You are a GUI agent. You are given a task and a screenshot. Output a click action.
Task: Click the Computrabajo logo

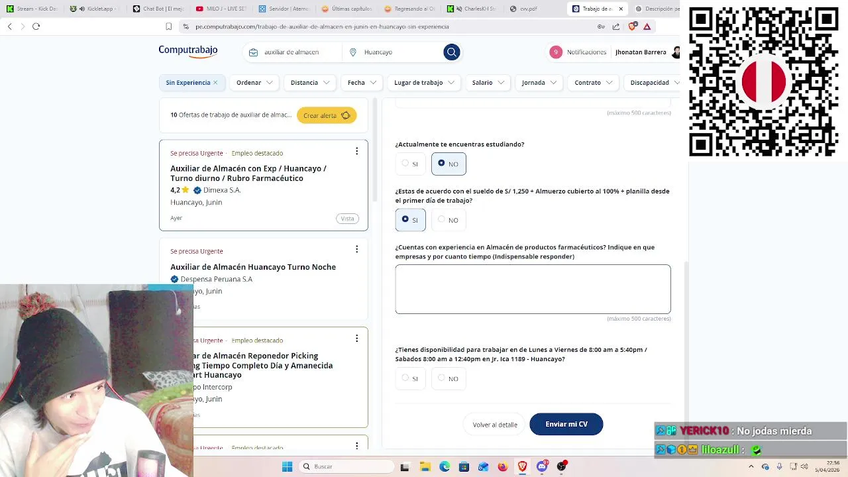[x=188, y=51]
